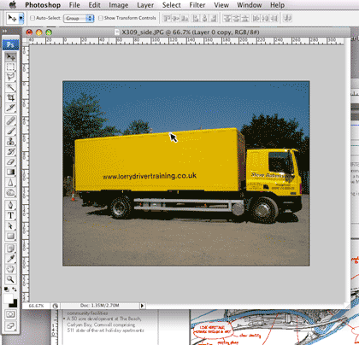Click the background color swatch
This screenshot has height=345, width=359.
tap(15, 304)
